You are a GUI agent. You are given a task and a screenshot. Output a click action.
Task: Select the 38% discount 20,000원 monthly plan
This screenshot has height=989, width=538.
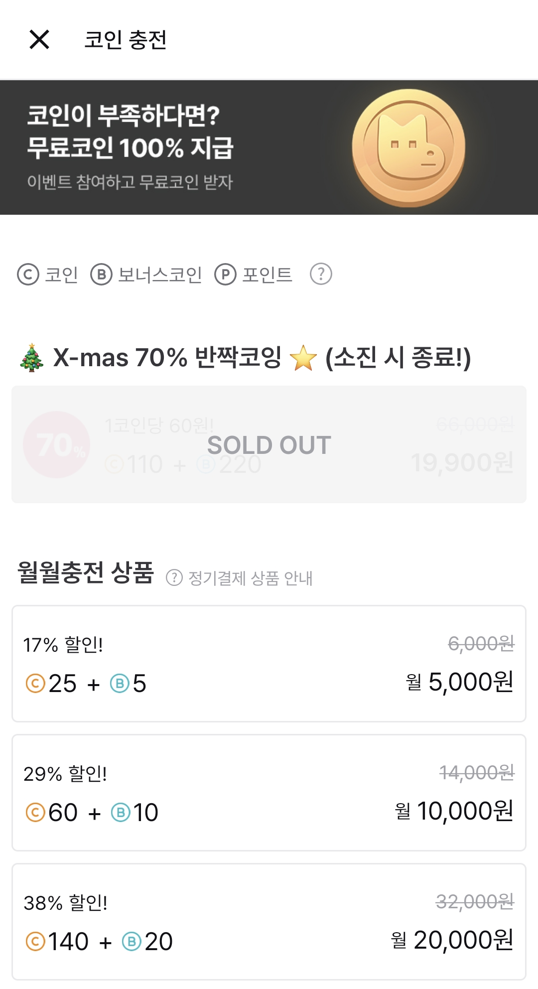coord(269,922)
